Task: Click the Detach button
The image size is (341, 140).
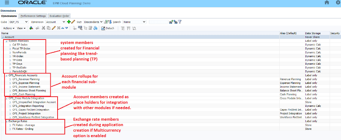Action: (108, 28)
